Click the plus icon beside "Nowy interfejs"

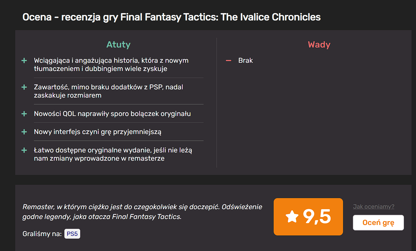coord(24,132)
